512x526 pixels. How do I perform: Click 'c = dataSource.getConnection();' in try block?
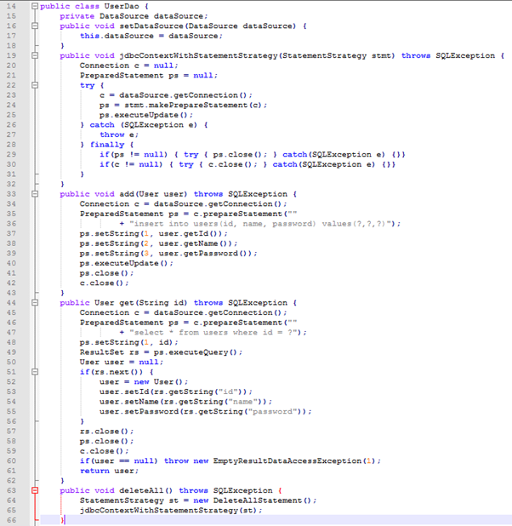click(x=176, y=95)
